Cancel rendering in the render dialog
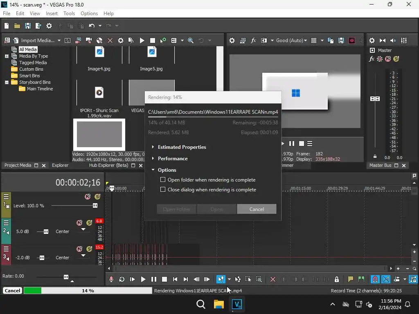This screenshot has width=419, height=314. click(x=257, y=209)
